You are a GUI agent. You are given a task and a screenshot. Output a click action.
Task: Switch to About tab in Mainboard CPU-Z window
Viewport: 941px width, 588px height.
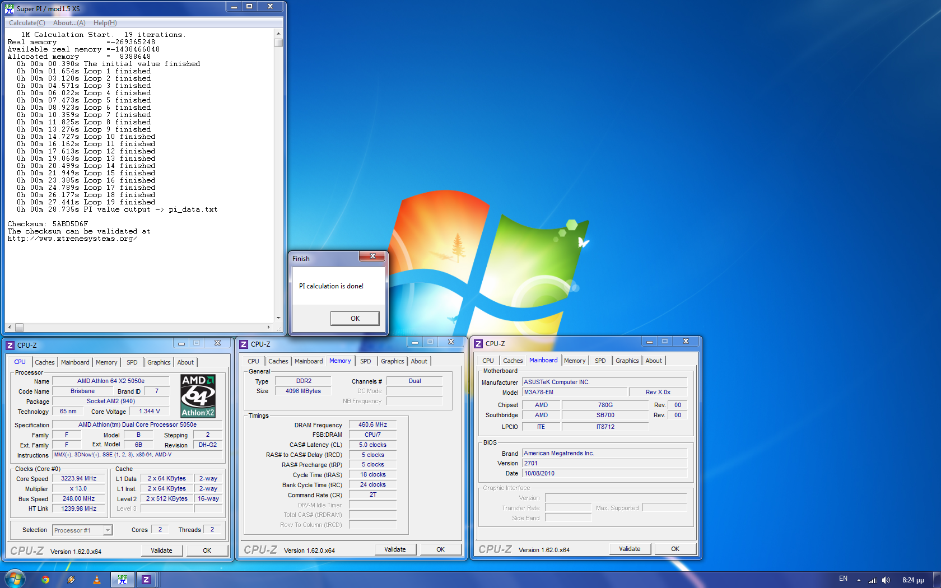(654, 361)
